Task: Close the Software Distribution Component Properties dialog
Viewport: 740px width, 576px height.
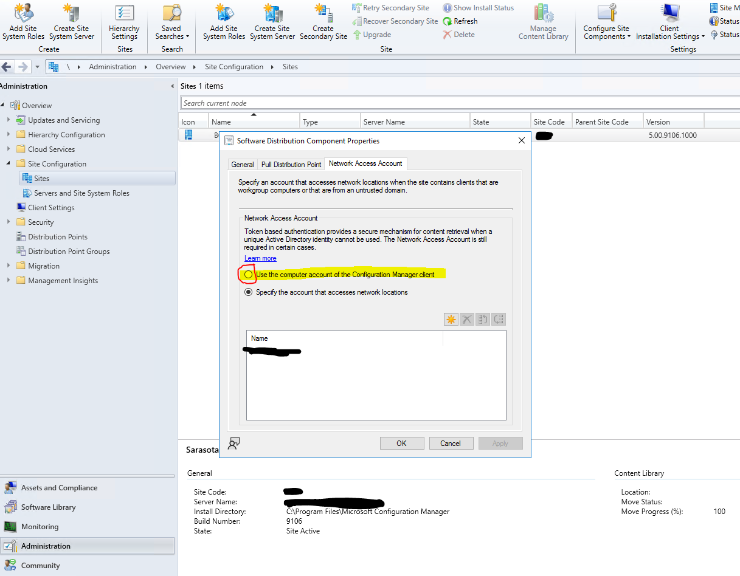Action: pyautogui.click(x=521, y=140)
